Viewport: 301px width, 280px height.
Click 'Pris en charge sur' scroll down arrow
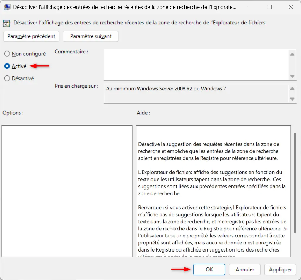point(292,99)
